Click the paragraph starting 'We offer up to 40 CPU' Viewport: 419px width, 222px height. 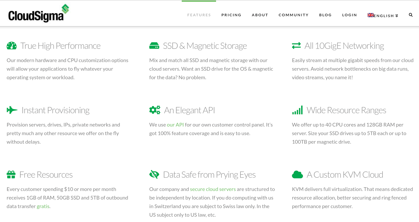tap(349, 133)
